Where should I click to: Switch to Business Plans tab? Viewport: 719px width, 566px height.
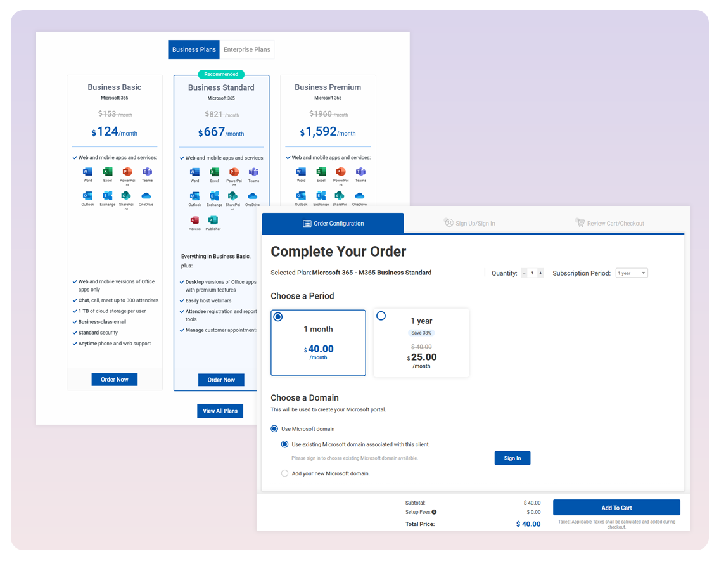point(194,49)
